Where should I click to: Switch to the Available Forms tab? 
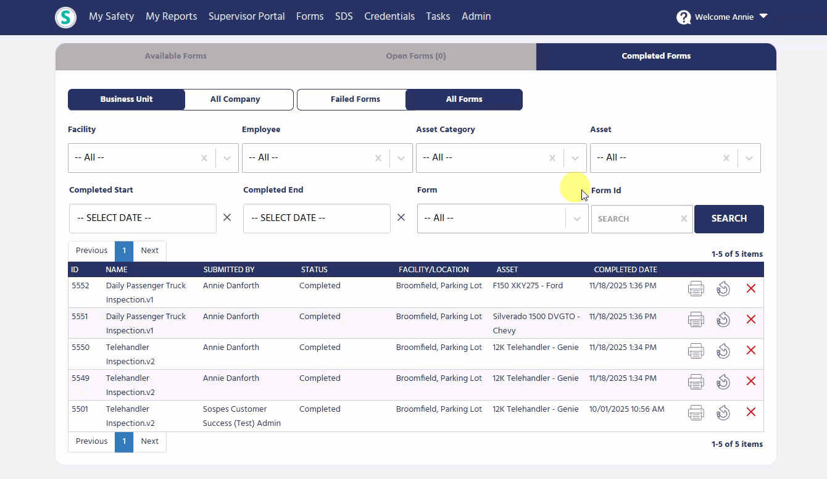(x=176, y=56)
